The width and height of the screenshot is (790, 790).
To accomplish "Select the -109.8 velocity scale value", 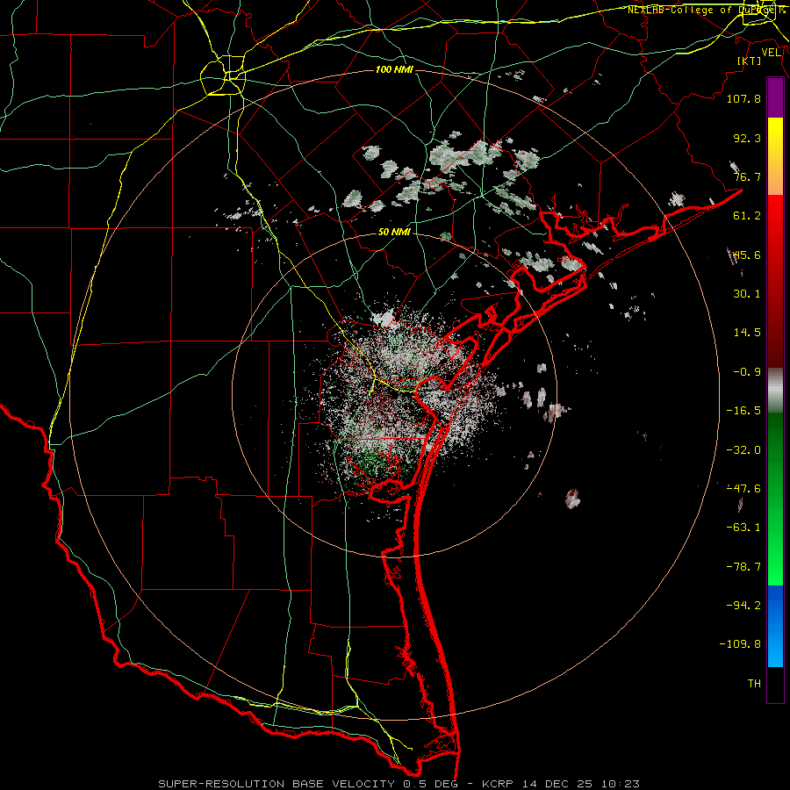I will (x=740, y=644).
